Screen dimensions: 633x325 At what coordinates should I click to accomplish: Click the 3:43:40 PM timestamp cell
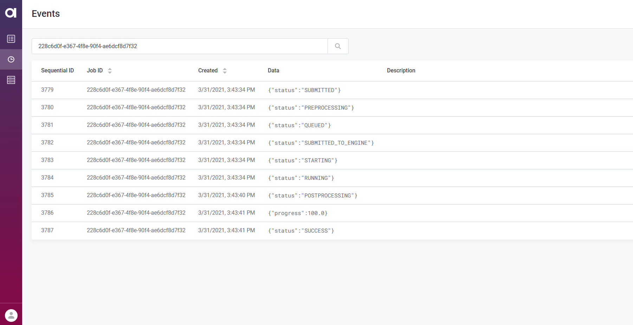[x=226, y=195]
